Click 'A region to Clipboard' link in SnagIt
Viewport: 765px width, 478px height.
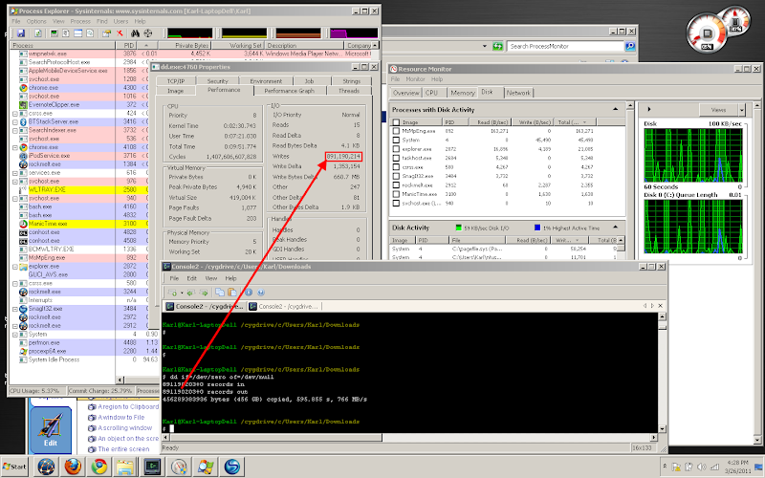(x=128, y=407)
